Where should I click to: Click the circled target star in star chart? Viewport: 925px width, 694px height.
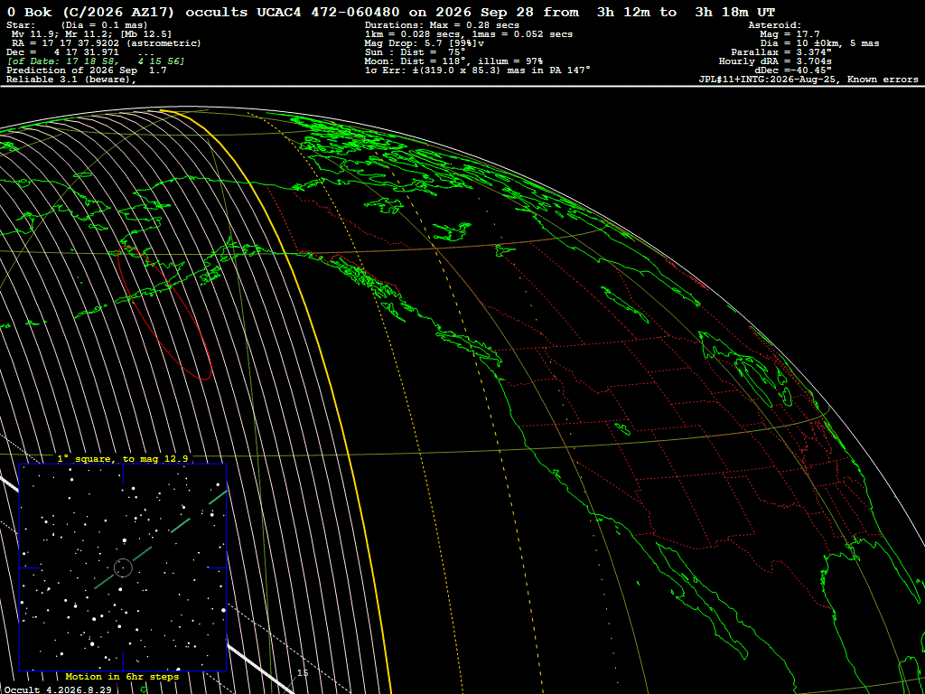[x=123, y=567]
